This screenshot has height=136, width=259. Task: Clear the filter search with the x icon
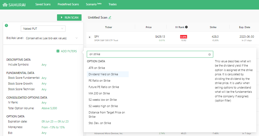tap(209, 54)
